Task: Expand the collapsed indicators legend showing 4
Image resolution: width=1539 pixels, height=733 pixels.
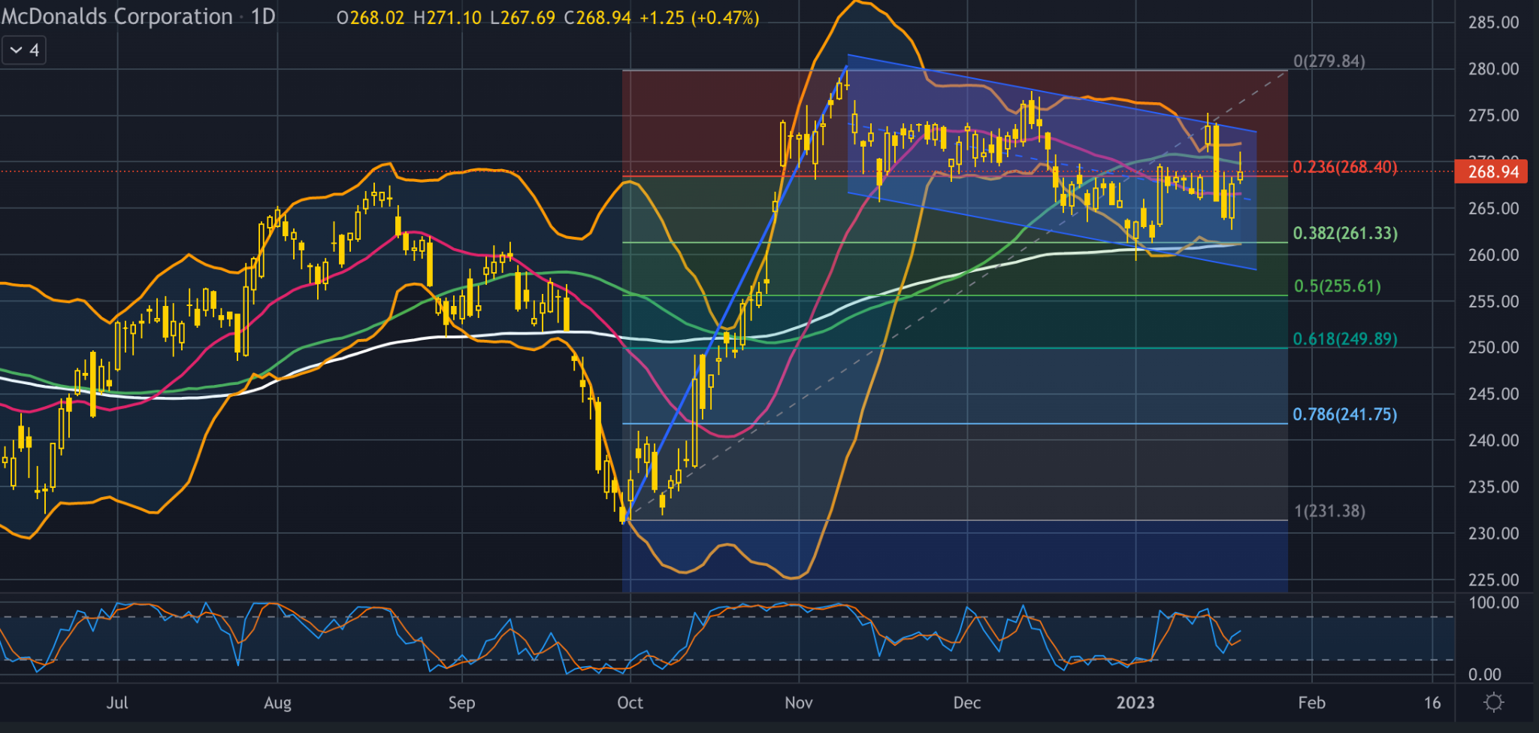Action: (23, 50)
